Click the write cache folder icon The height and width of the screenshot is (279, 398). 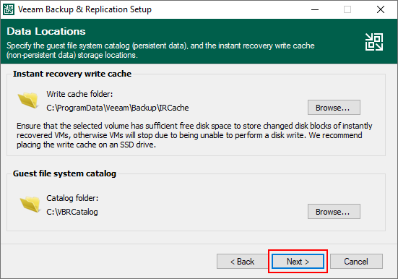tap(28, 100)
